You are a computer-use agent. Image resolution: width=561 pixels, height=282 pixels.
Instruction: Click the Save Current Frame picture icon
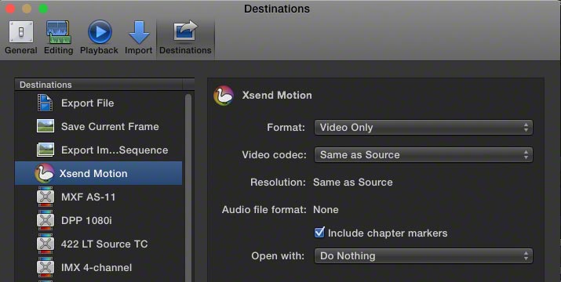click(46, 126)
